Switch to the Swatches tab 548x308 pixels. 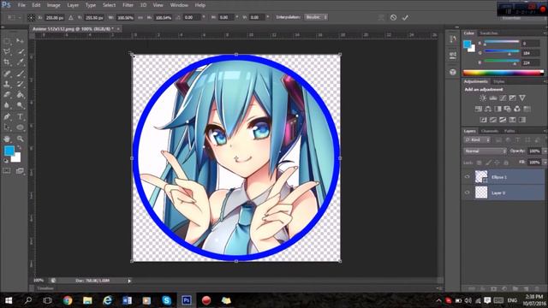tap(489, 33)
